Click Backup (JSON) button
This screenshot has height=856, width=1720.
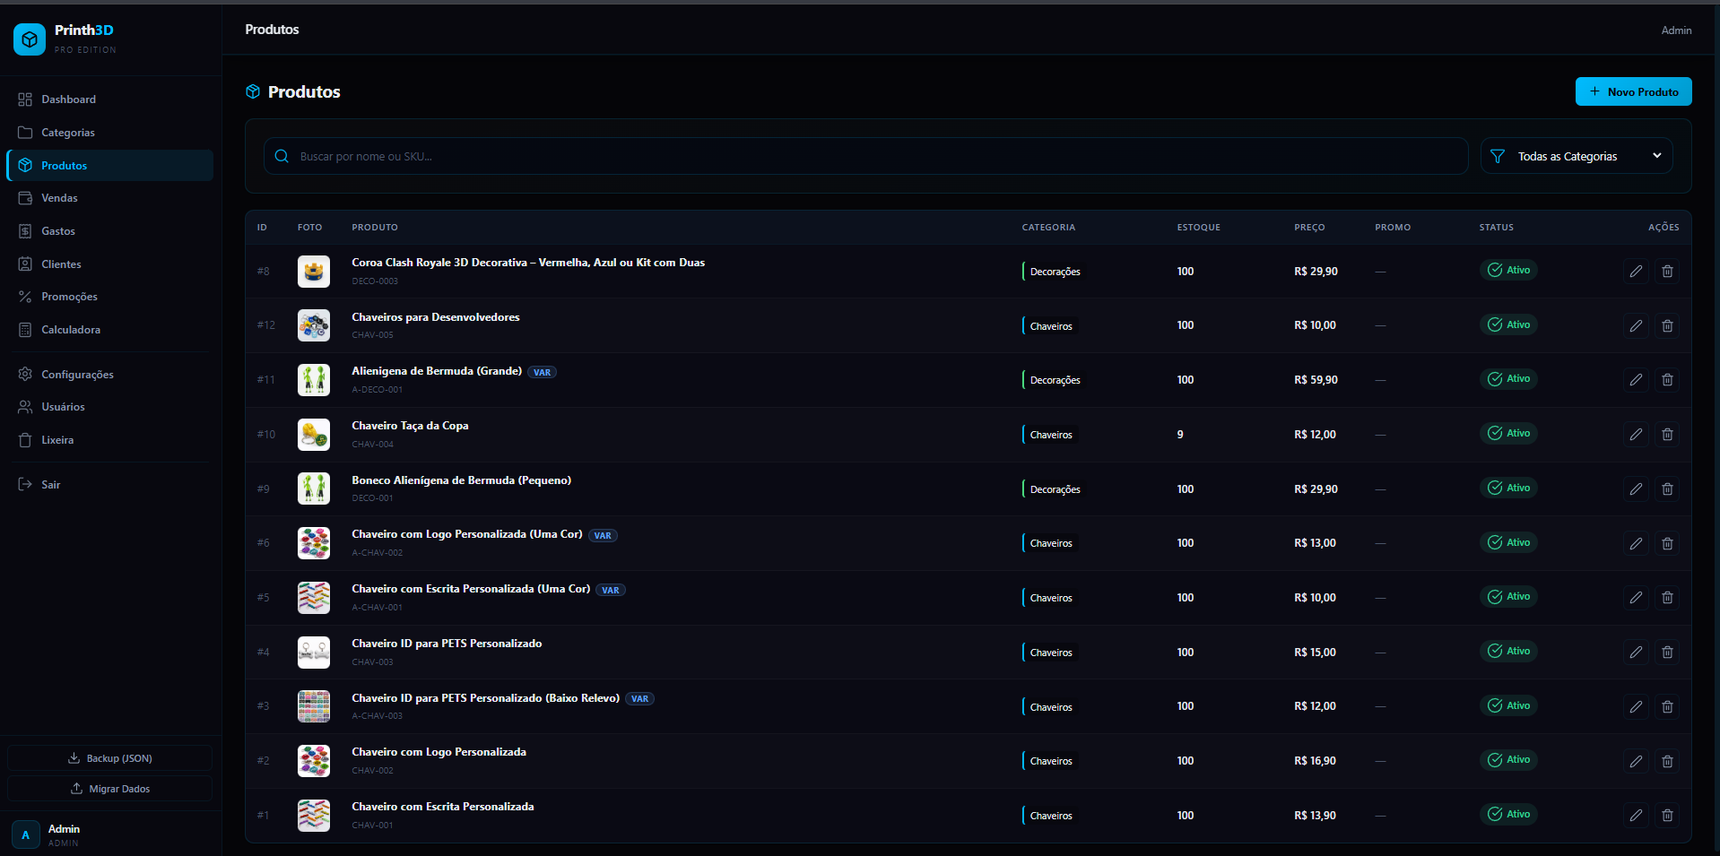click(x=110, y=758)
